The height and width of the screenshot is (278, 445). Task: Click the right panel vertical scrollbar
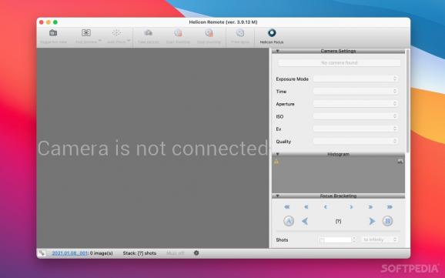tap(408, 101)
